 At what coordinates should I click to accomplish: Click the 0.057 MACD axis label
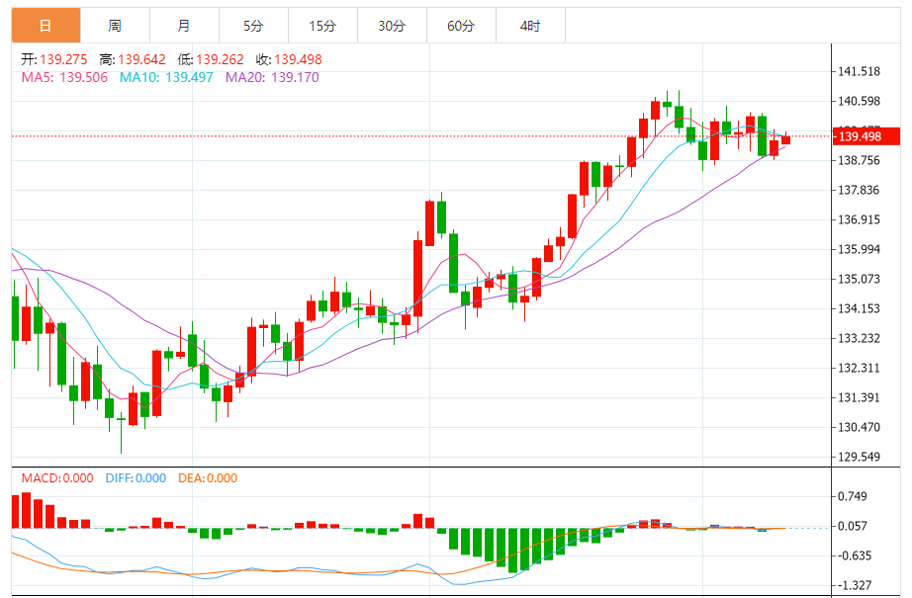click(x=853, y=526)
